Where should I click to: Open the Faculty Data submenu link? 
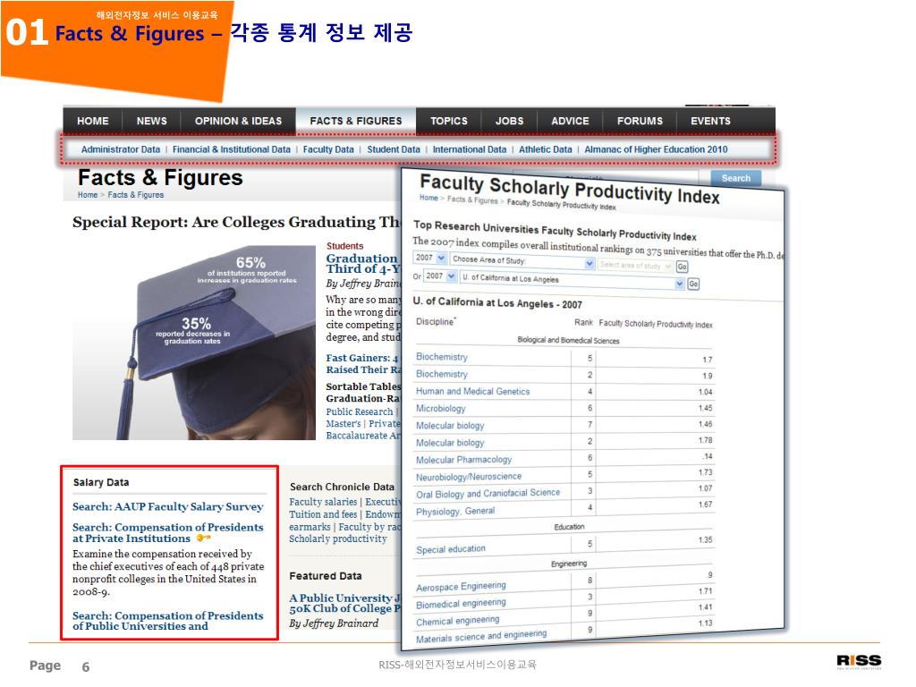[x=328, y=149]
